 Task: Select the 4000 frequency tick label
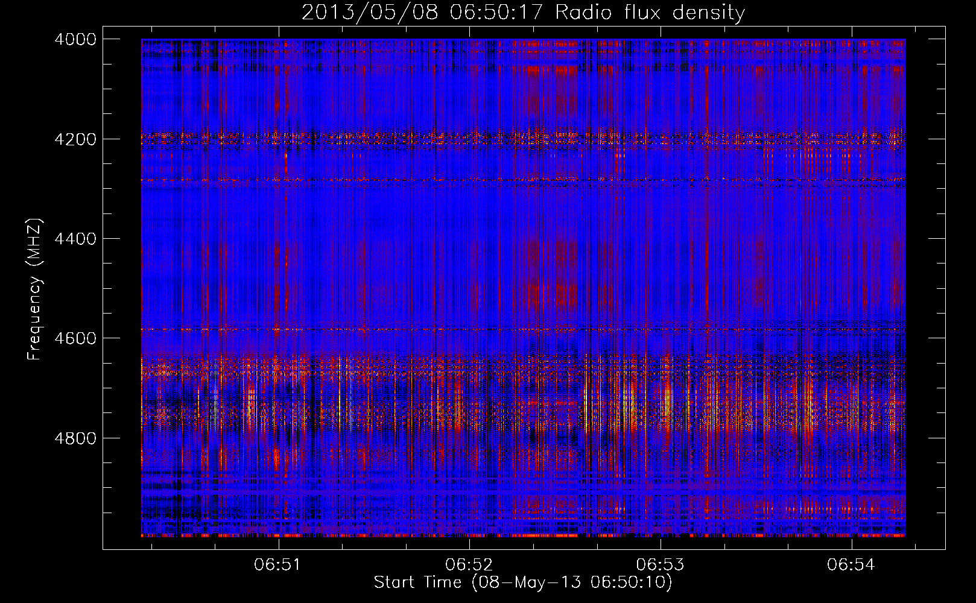pos(75,39)
